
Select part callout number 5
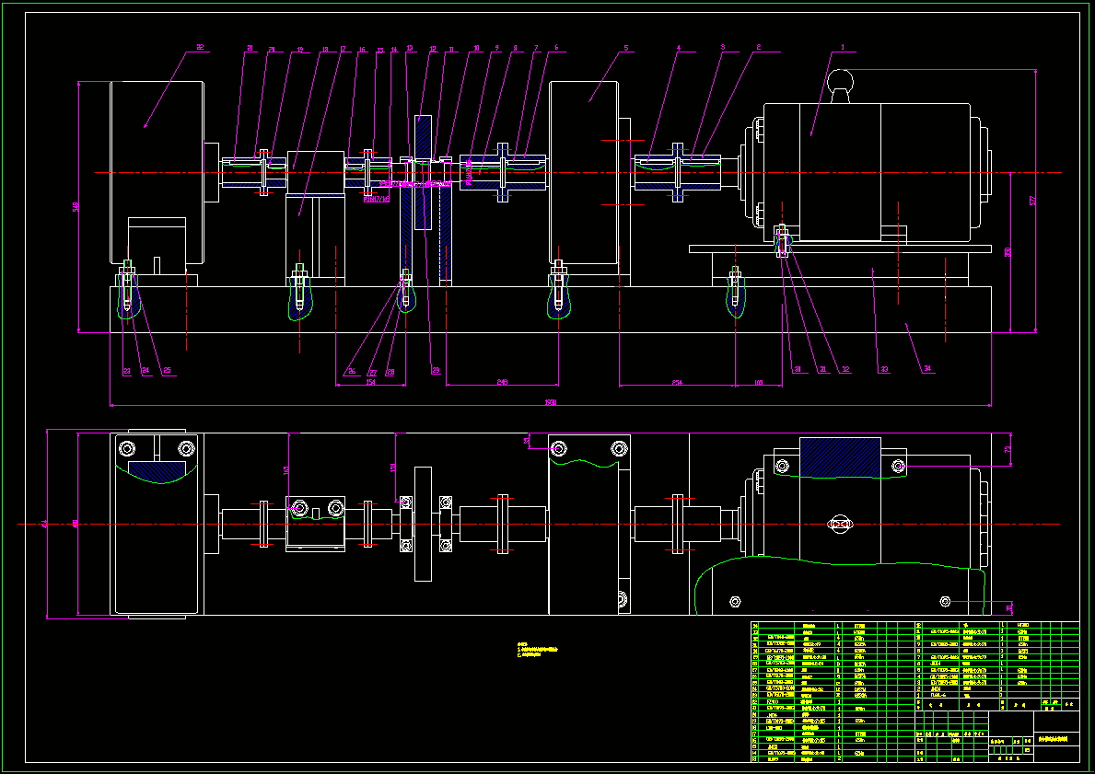click(x=625, y=48)
